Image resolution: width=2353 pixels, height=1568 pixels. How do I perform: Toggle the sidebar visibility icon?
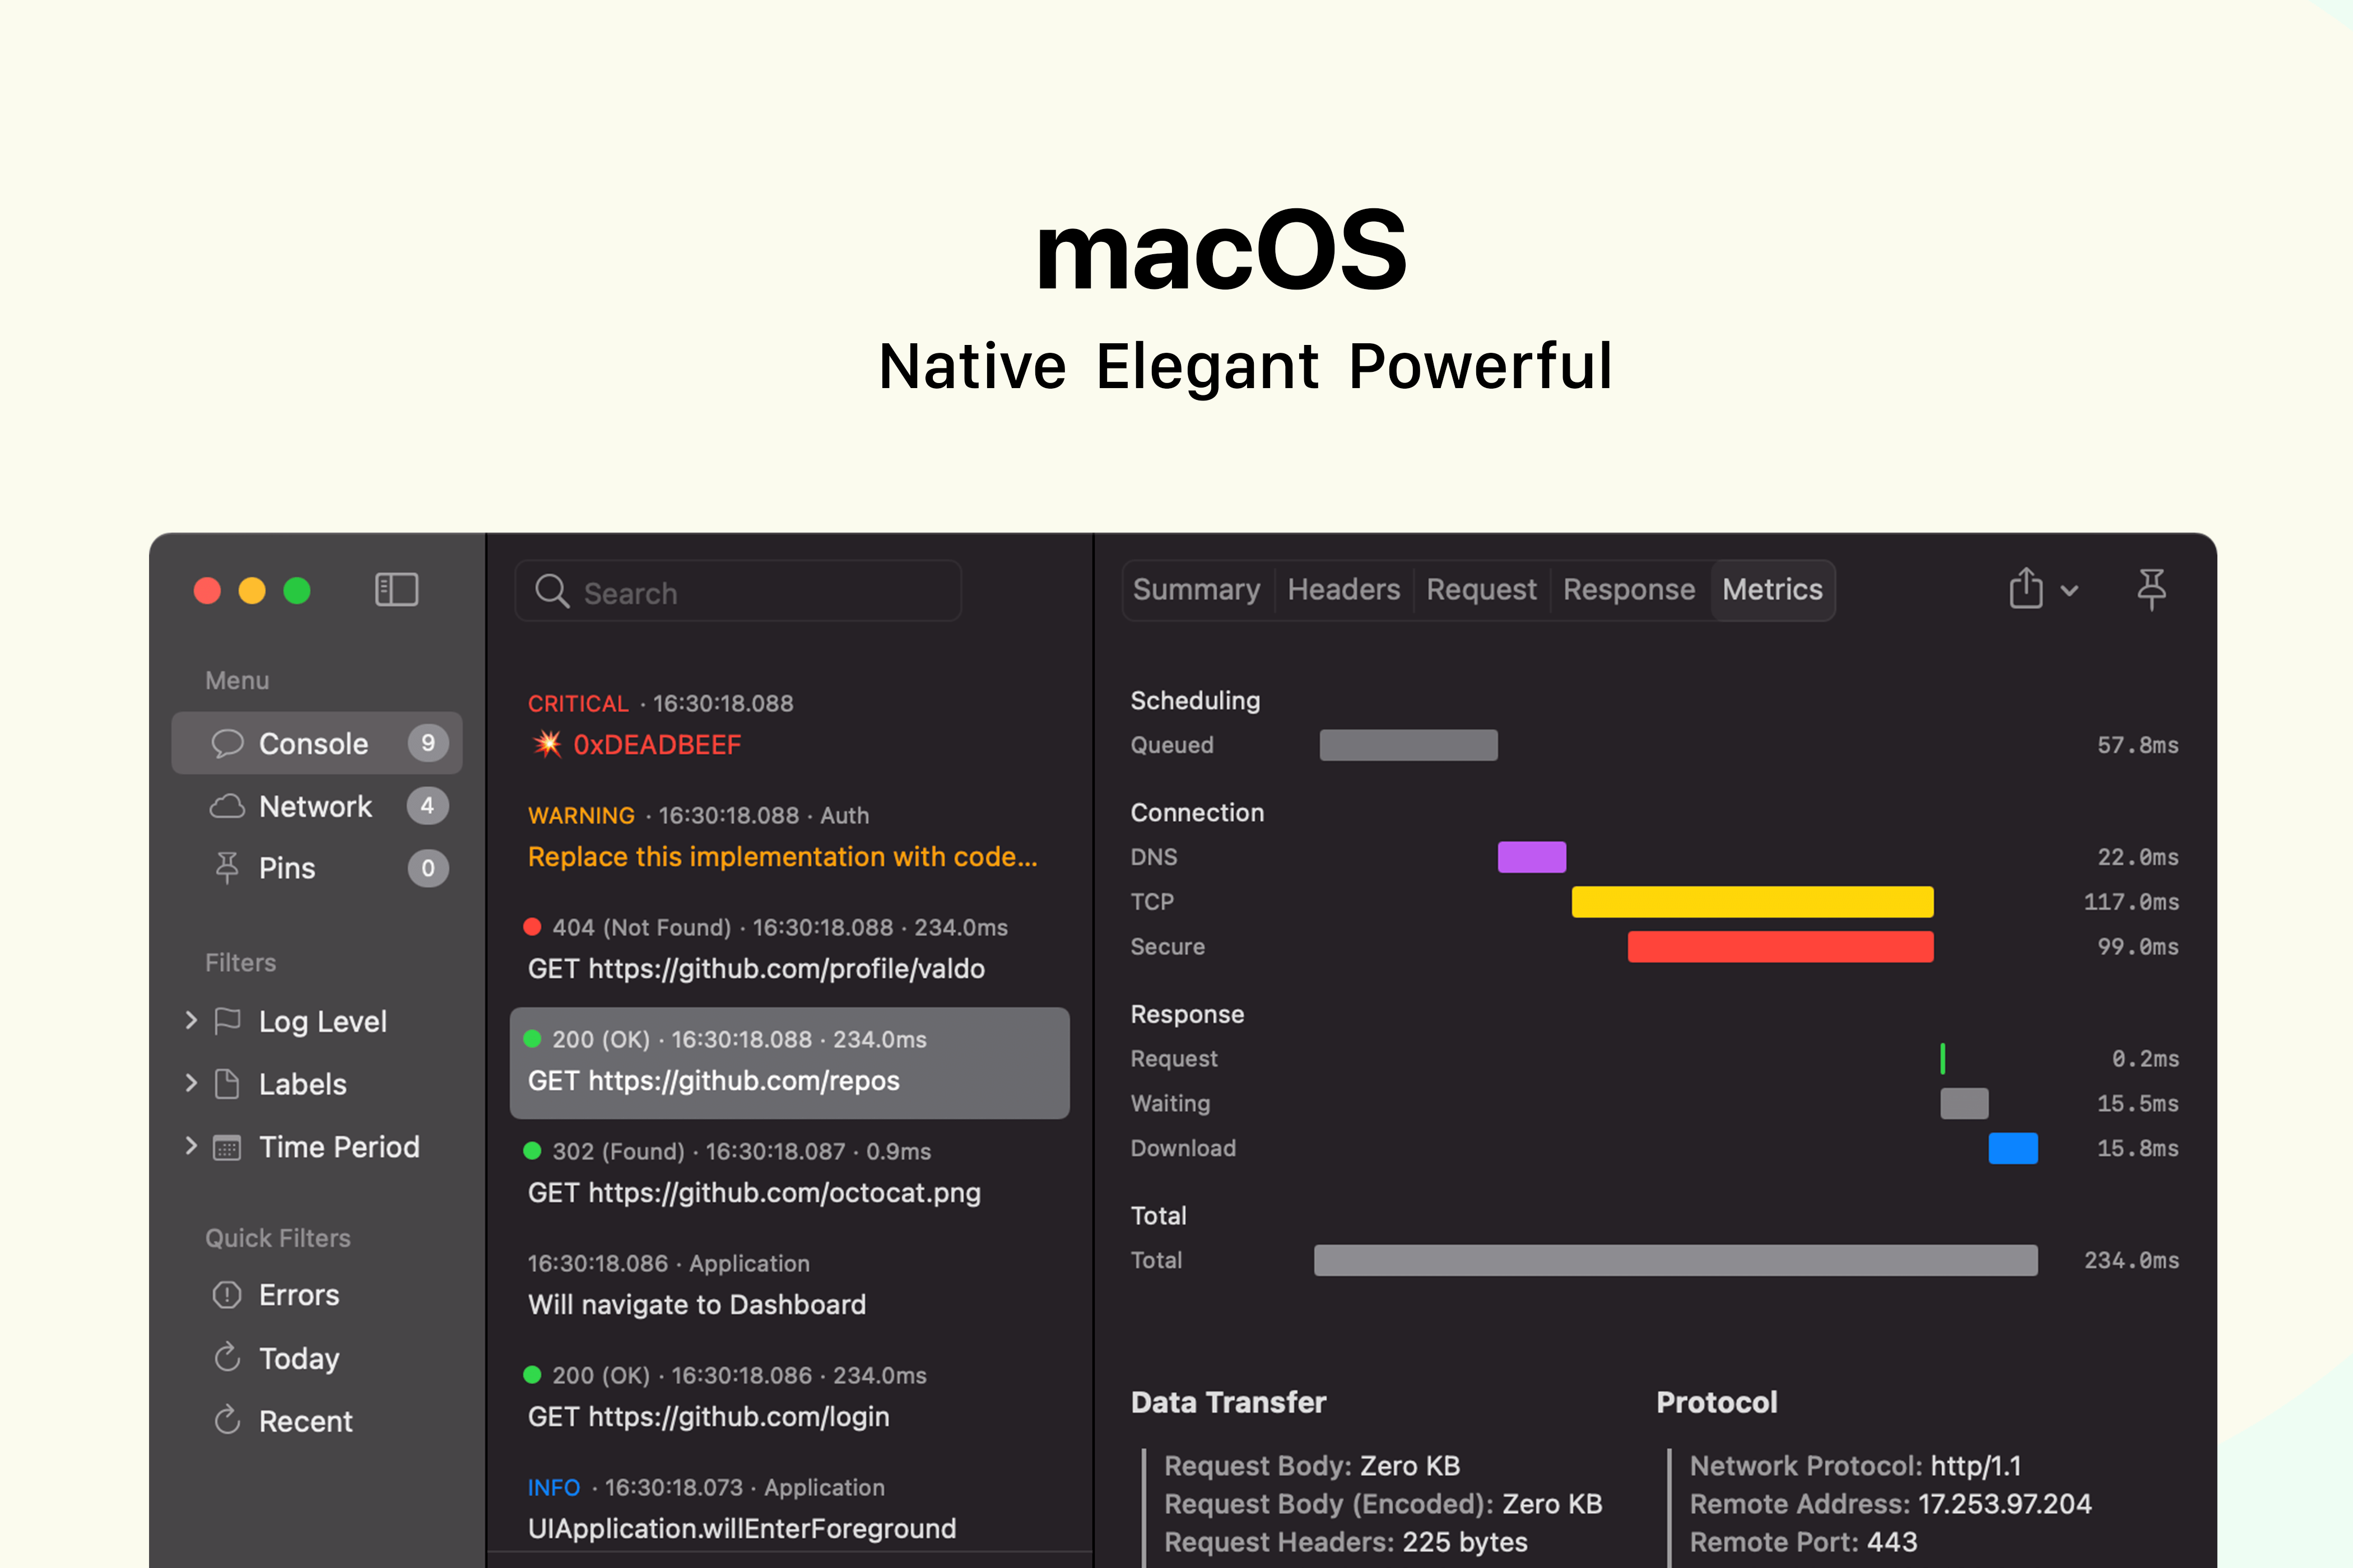(x=396, y=589)
